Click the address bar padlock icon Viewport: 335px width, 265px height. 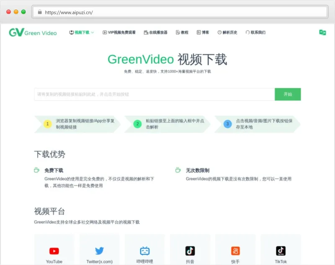(40, 12)
